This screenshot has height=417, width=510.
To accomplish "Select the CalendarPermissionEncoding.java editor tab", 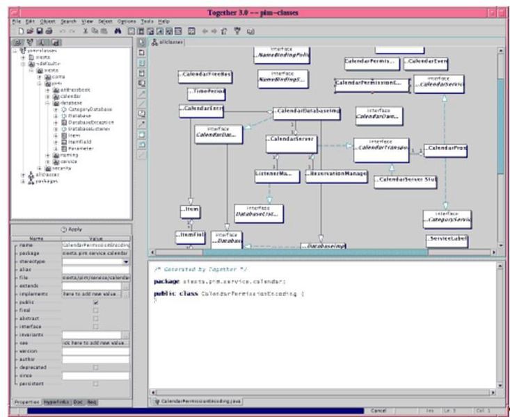I will (197, 402).
